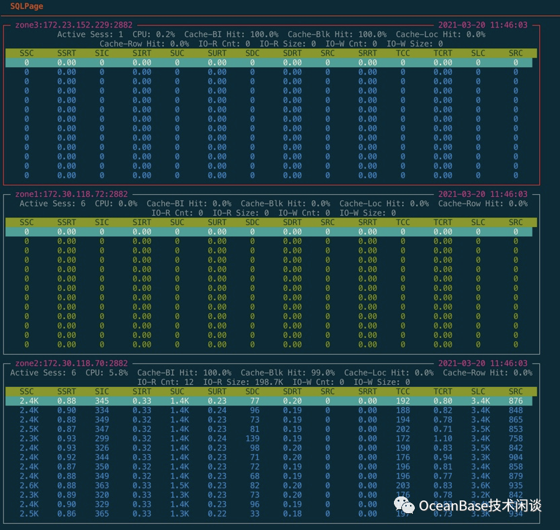The width and height of the screenshot is (560, 530).
Task: Click zone3's 'Cache-Row Hit: 0.0%' stat
Action: [x=145, y=44]
